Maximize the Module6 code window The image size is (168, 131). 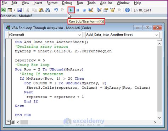coord(147,28)
